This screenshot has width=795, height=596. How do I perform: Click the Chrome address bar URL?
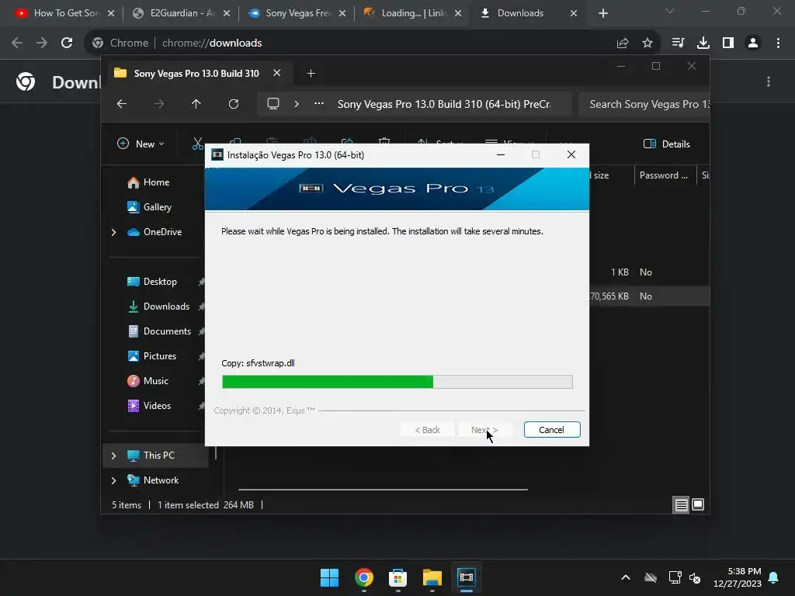pos(212,43)
